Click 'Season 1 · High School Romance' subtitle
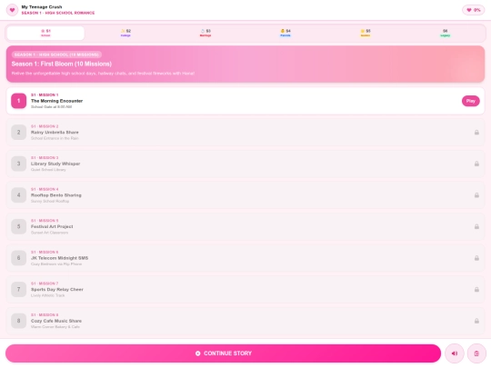Image resolution: width=491 pixels, height=368 pixels. tap(58, 13)
